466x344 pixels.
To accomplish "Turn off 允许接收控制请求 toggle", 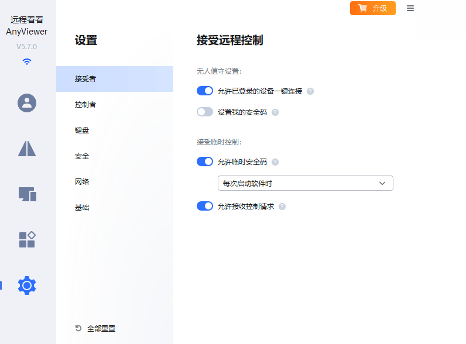I will coord(205,206).
